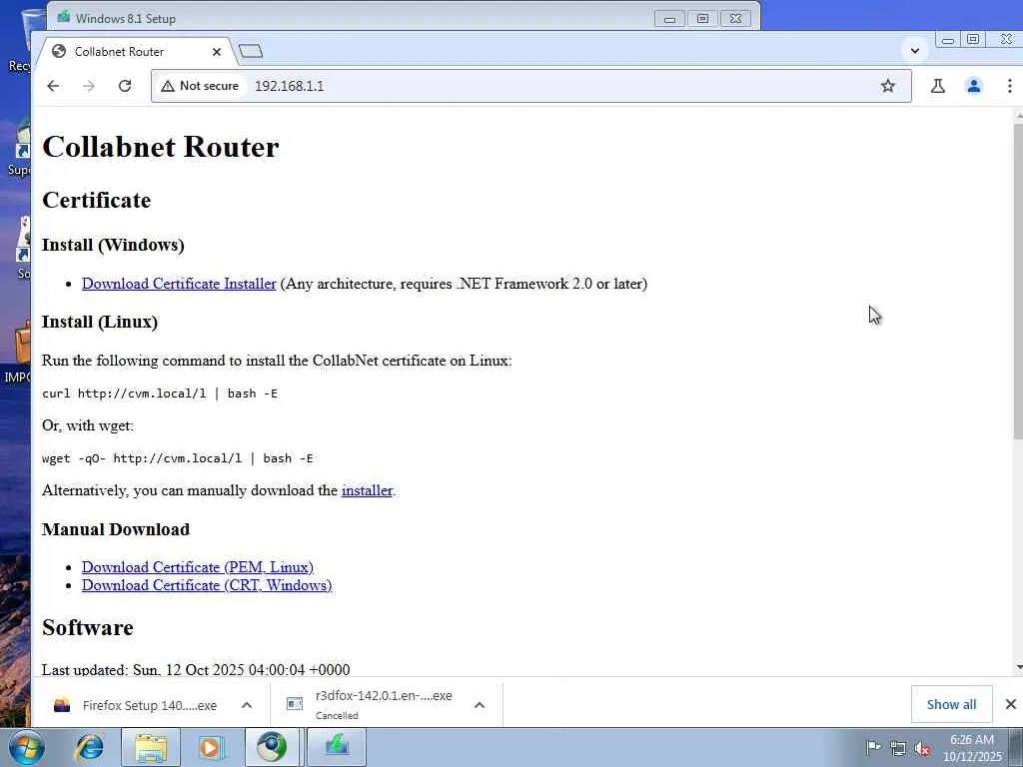Select the wget -qO- command text
The image size is (1023, 767).
[x=178, y=458]
